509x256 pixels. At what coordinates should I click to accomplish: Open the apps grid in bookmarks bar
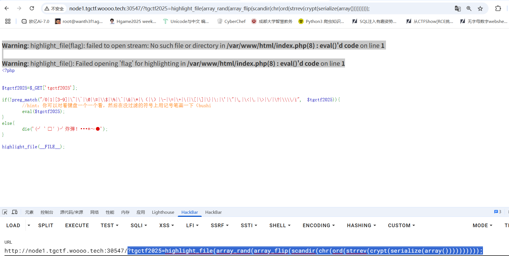tap(8, 21)
